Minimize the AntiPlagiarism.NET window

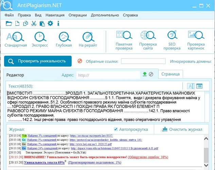(194, 6)
